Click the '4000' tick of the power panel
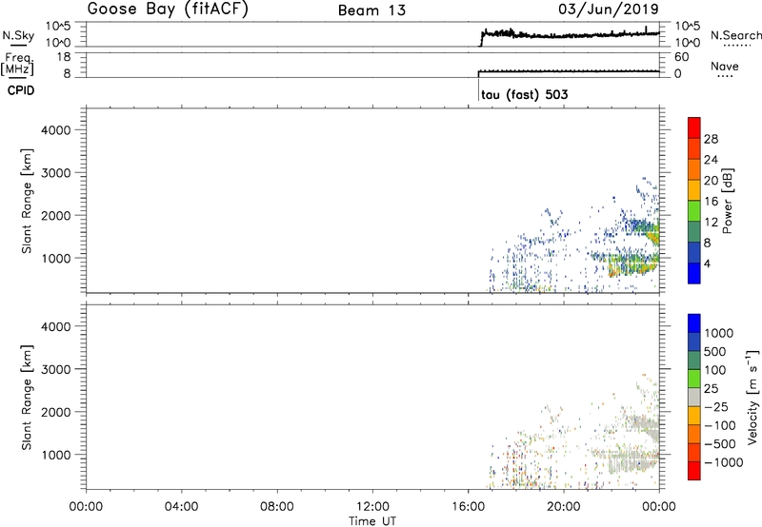 click(55, 130)
